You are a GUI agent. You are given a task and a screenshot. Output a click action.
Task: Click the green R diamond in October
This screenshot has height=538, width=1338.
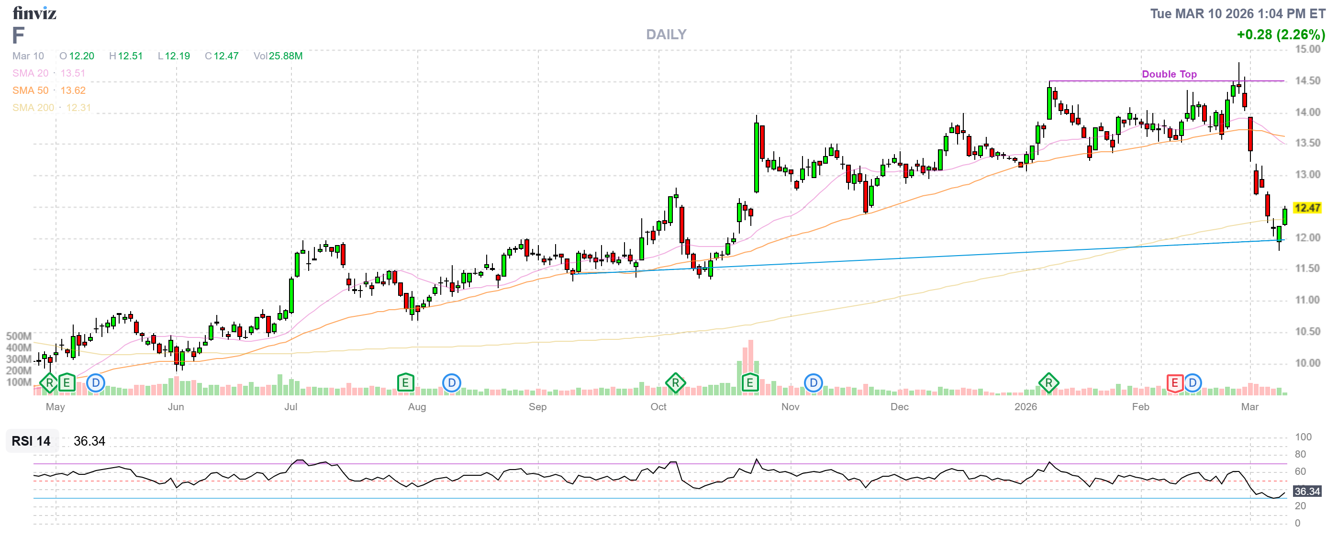coord(675,383)
